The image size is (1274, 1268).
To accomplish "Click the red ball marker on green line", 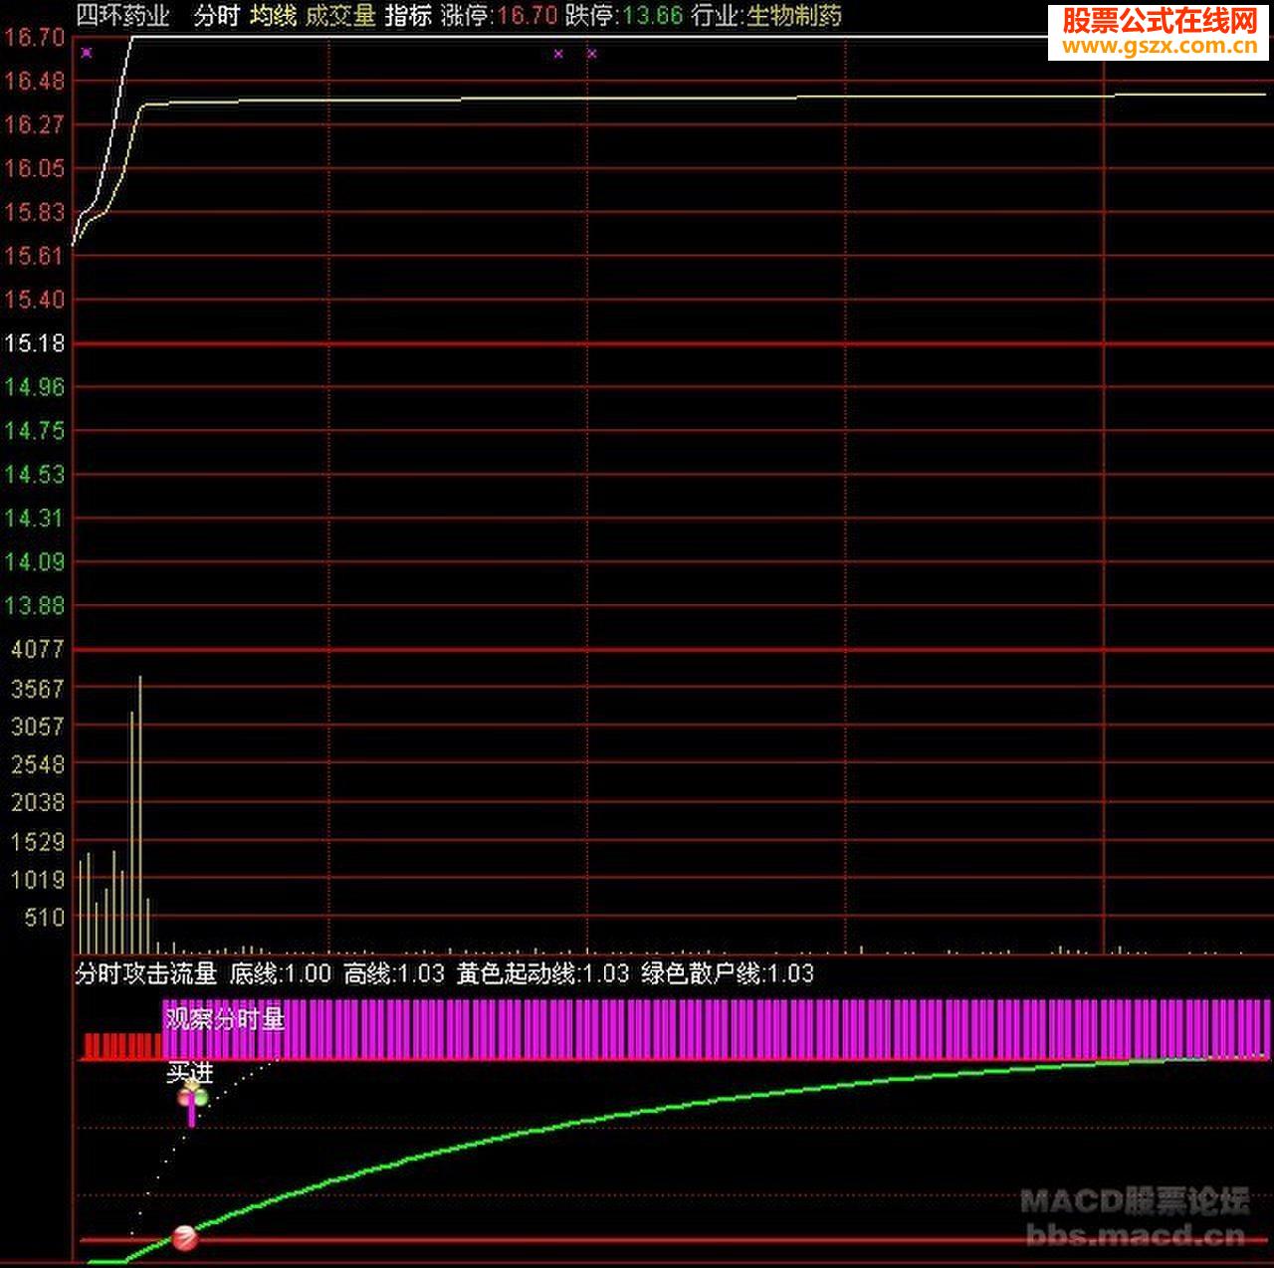I will point(185,1238).
